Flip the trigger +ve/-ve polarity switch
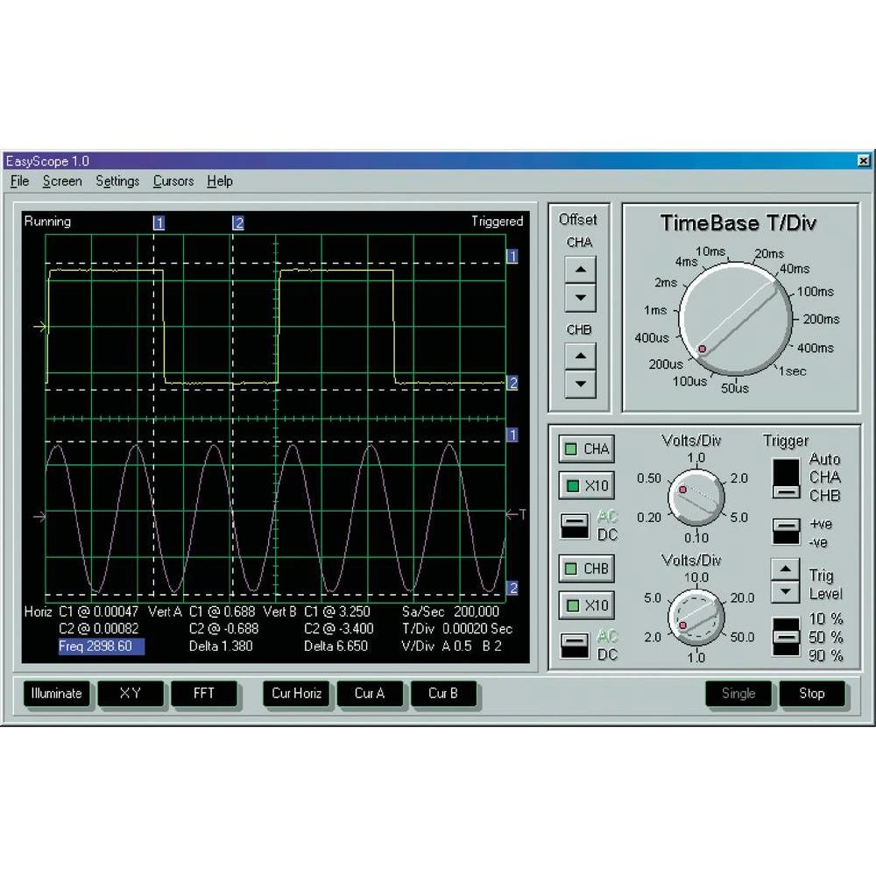876x876 pixels. [x=785, y=531]
